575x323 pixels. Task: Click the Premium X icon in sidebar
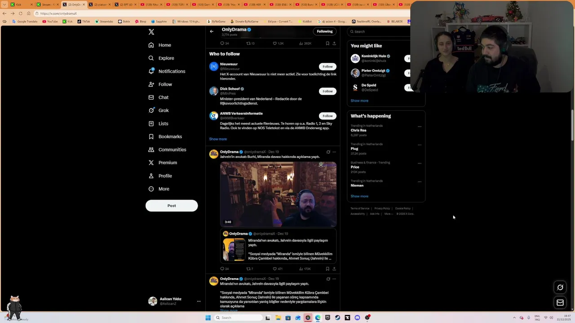click(151, 162)
